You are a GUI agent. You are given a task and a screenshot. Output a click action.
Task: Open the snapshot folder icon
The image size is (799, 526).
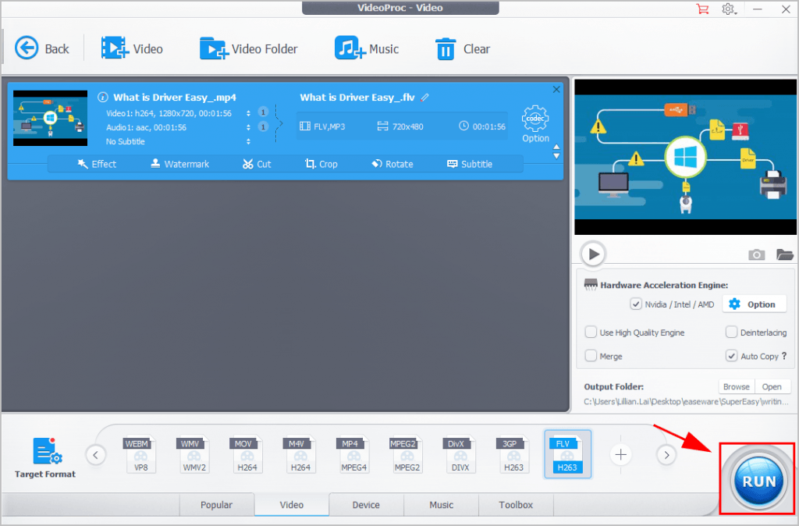click(785, 254)
